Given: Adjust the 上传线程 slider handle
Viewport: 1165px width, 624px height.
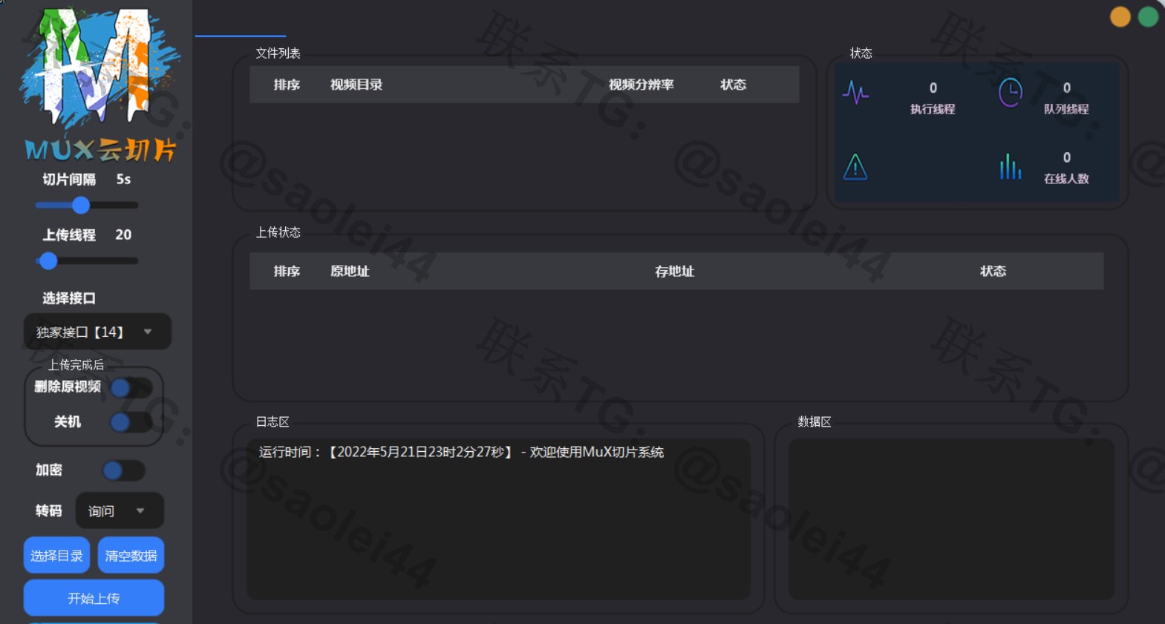Looking at the screenshot, I should coord(48,261).
